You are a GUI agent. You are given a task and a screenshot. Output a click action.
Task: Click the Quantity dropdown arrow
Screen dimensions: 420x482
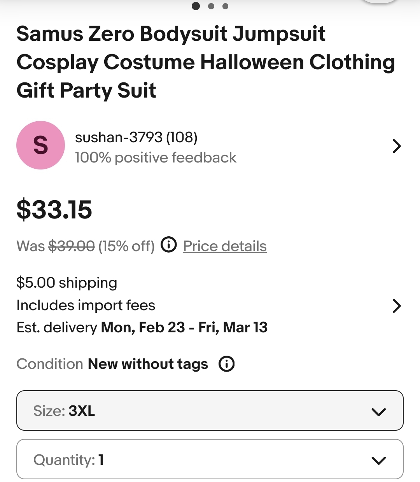pyautogui.click(x=378, y=461)
